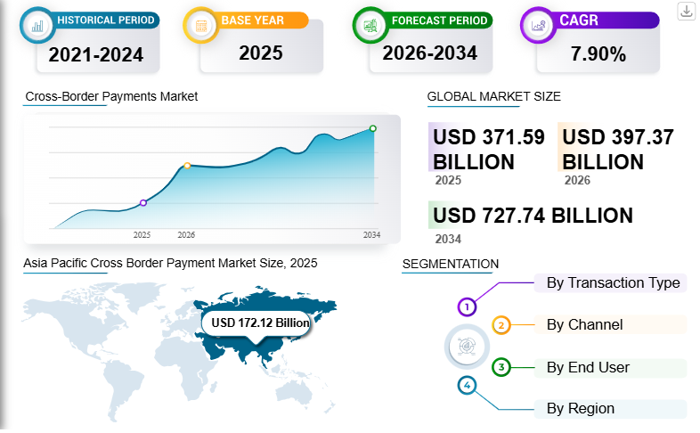Screen dimensions: 700x433
Task: Click the 2026-2034 value
Action: (430, 53)
